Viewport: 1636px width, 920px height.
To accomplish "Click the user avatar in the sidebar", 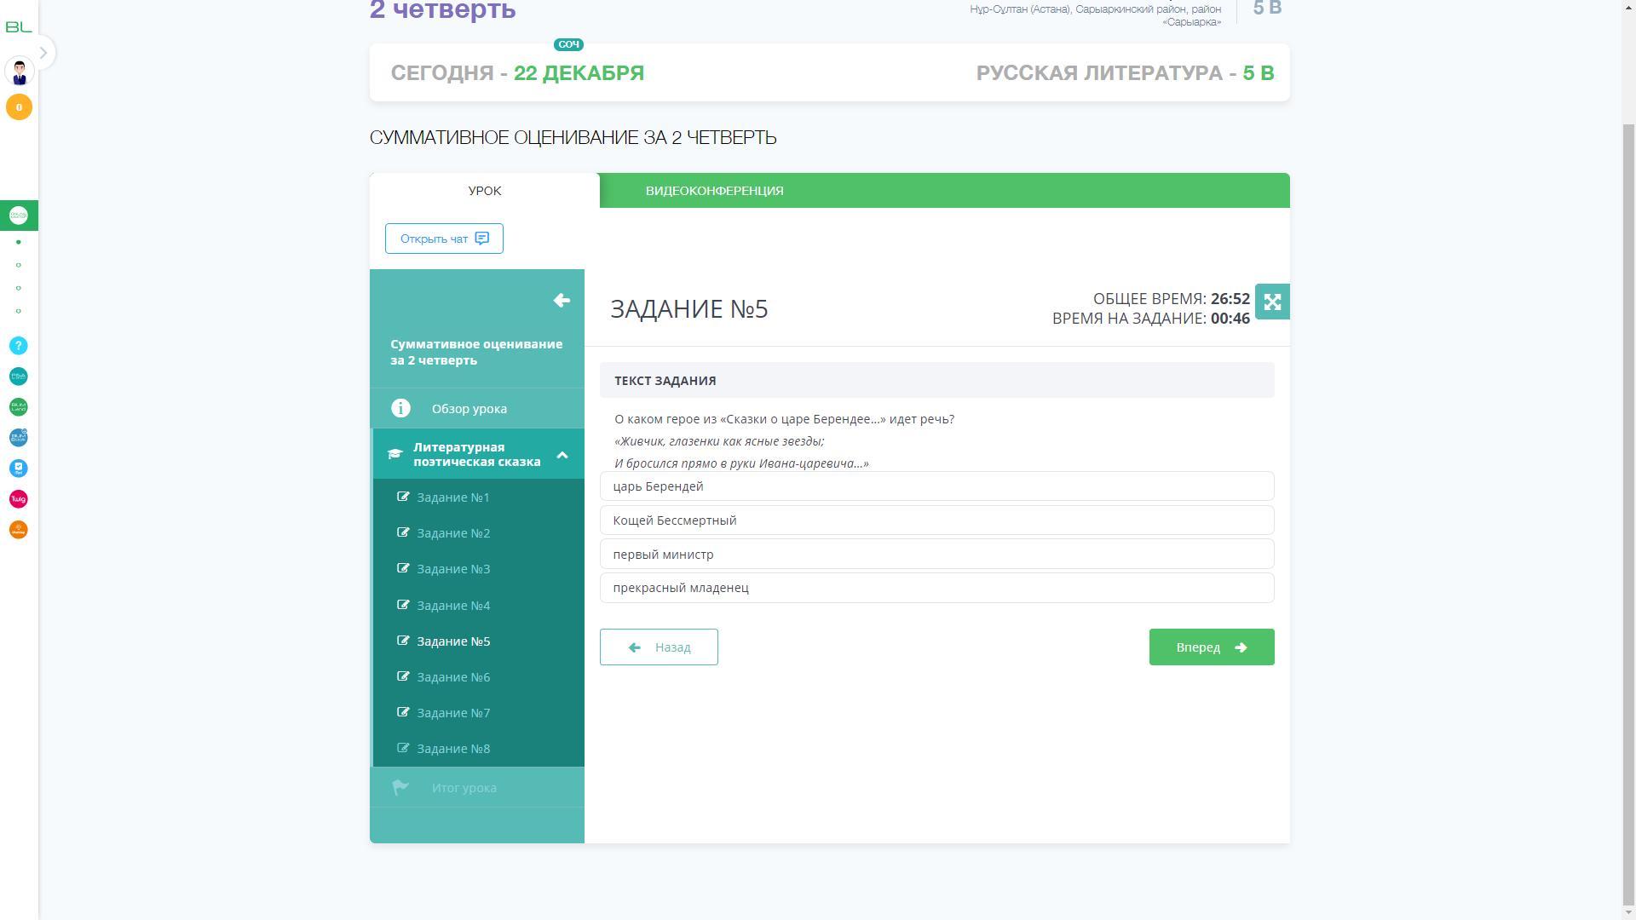I will pos(19,72).
